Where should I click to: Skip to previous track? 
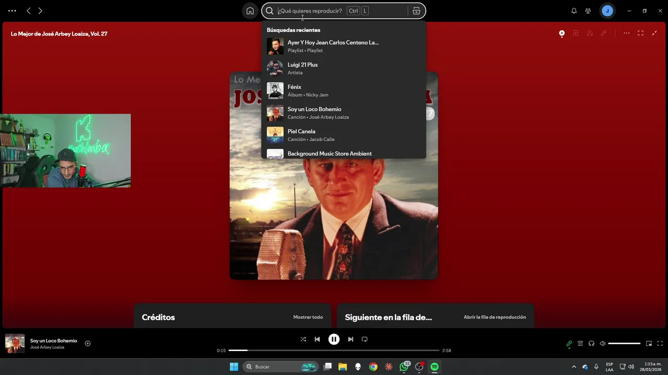point(317,339)
